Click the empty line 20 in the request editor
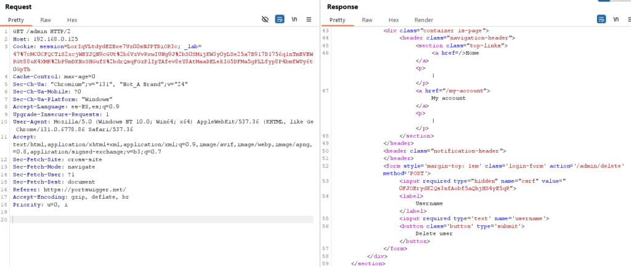Screen dimensions: 631x267 pyautogui.click(x=163, y=219)
